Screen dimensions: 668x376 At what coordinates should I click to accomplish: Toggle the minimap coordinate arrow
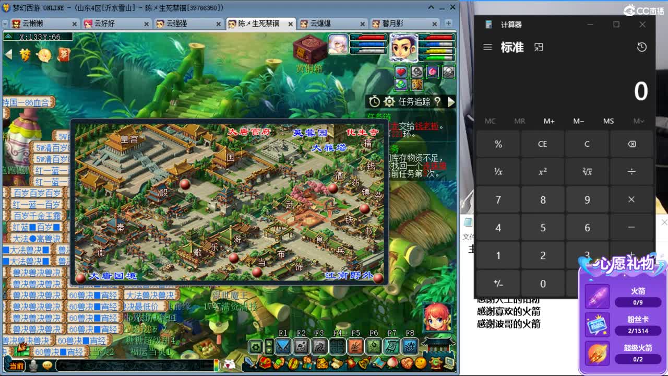click(9, 37)
